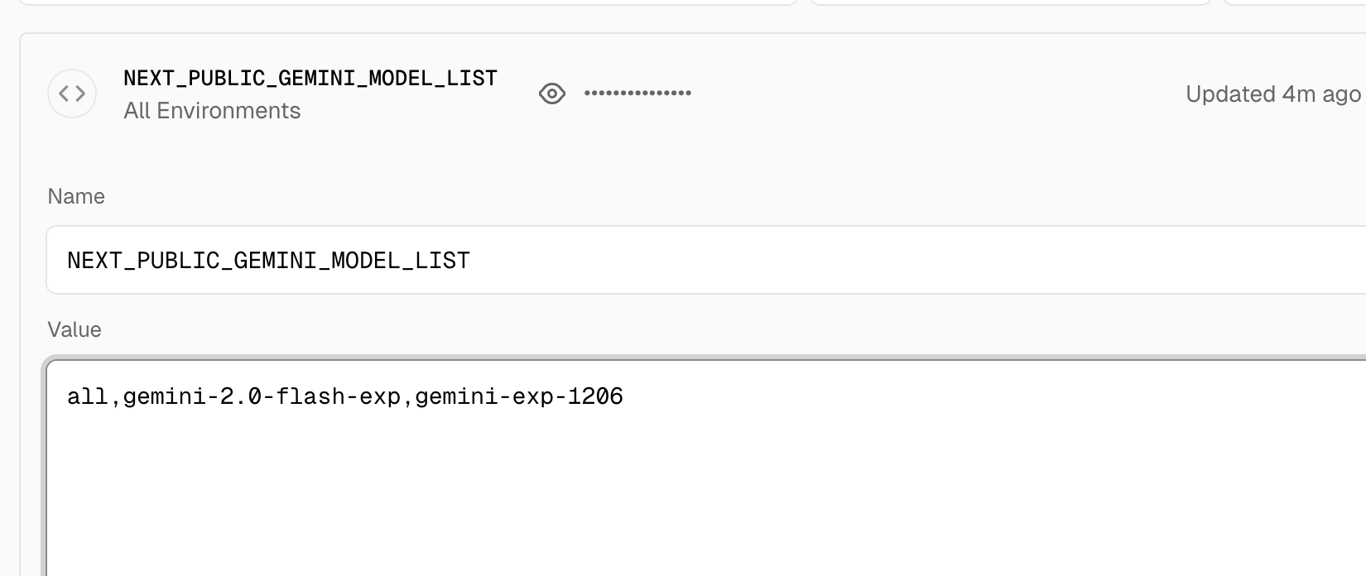Click the partially visible card at top right corner
This screenshot has height=576, width=1366.
tap(1294, 2)
